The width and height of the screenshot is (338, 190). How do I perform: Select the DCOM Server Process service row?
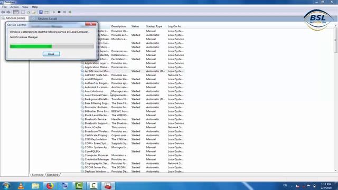pyautogui.click(x=133, y=167)
